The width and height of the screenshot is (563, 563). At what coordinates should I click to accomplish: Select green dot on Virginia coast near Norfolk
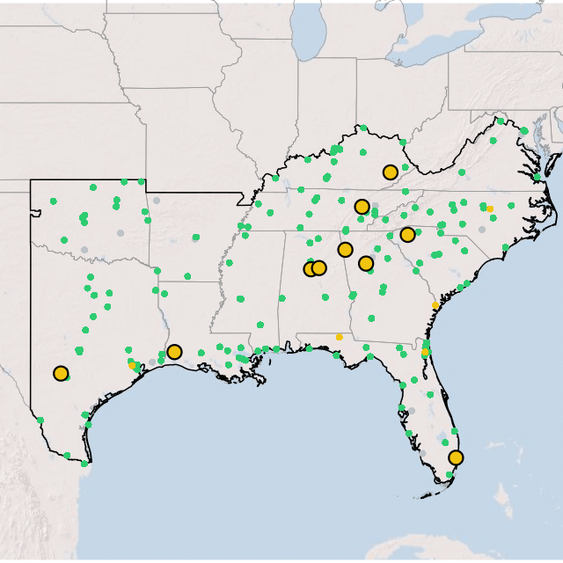[537, 177]
